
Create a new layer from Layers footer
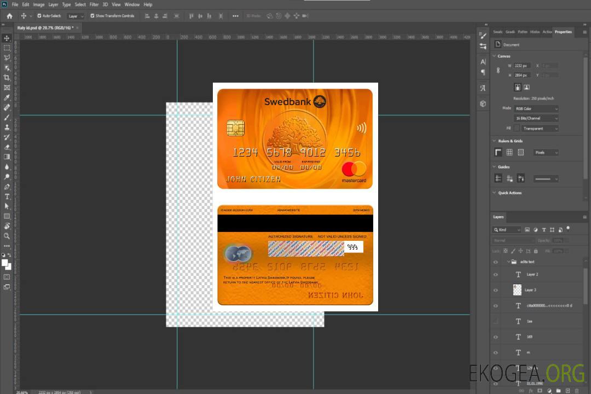tap(567, 391)
